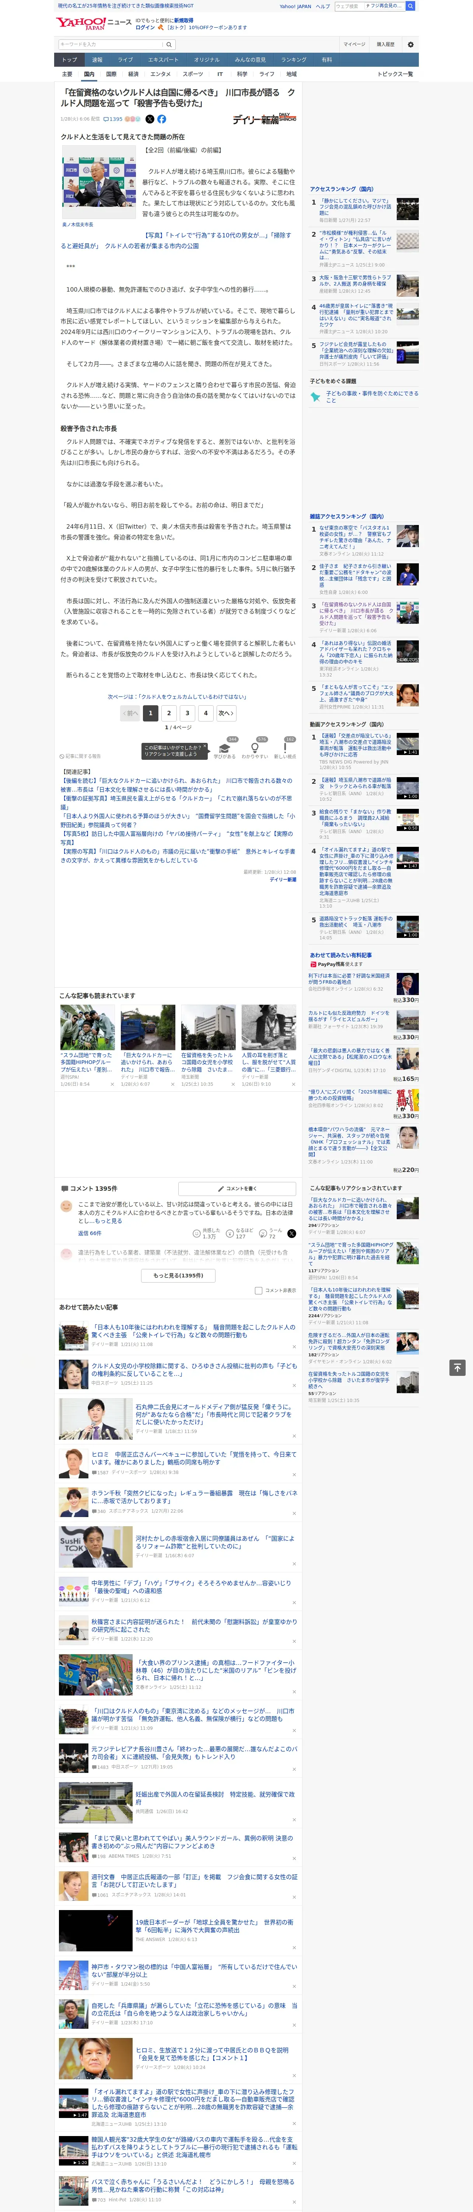Open 購入履歴 link
473x2212 pixels.
click(385, 45)
